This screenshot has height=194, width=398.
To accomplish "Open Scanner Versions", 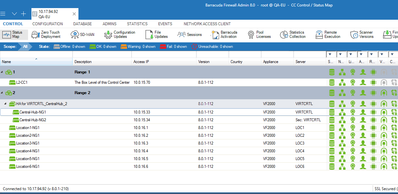I will pyautogui.click(x=362, y=35).
